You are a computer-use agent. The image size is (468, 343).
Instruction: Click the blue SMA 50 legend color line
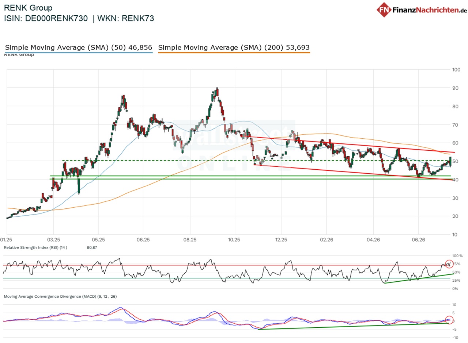(78, 53)
